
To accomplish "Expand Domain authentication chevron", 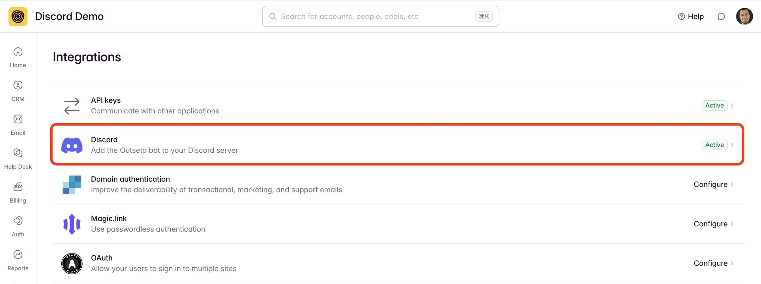I will pos(732,184).
